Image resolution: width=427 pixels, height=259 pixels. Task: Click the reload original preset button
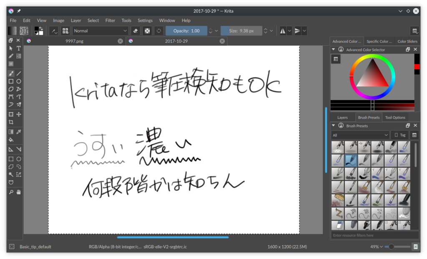click(159, 31)
